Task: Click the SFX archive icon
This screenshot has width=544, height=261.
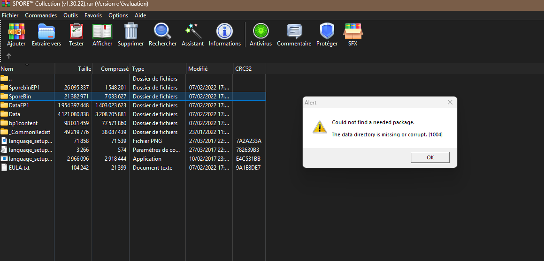Action: [353, 31]
